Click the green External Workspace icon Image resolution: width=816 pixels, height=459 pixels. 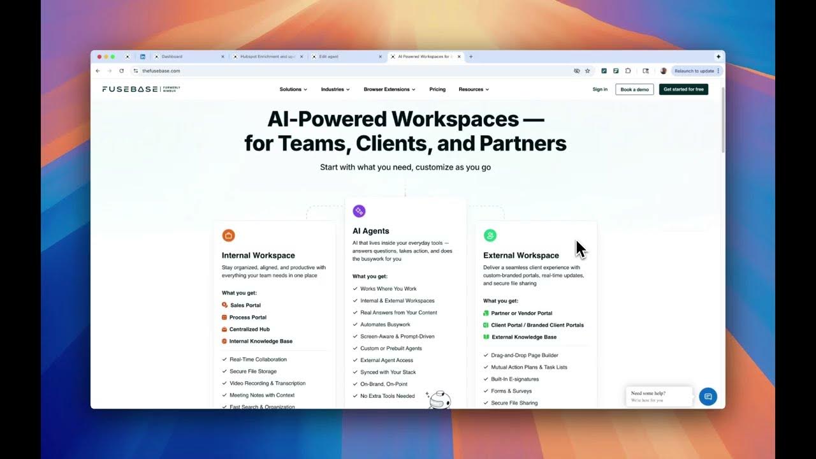[x=490, y=235]
